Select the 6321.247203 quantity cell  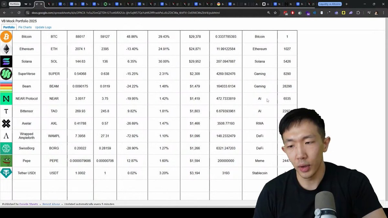226,148
